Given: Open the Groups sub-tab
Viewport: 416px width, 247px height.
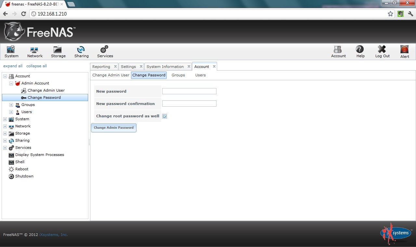Looking at the screenshot, I should [x=178, y=75].
